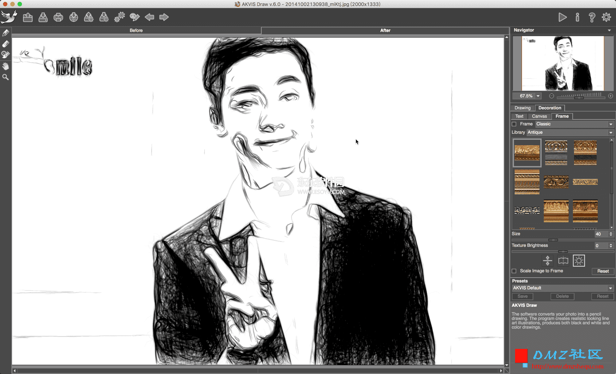Screen dimensions: 616x374
Task: Toggle vertical flip texture icon
Action: point(548,260)
